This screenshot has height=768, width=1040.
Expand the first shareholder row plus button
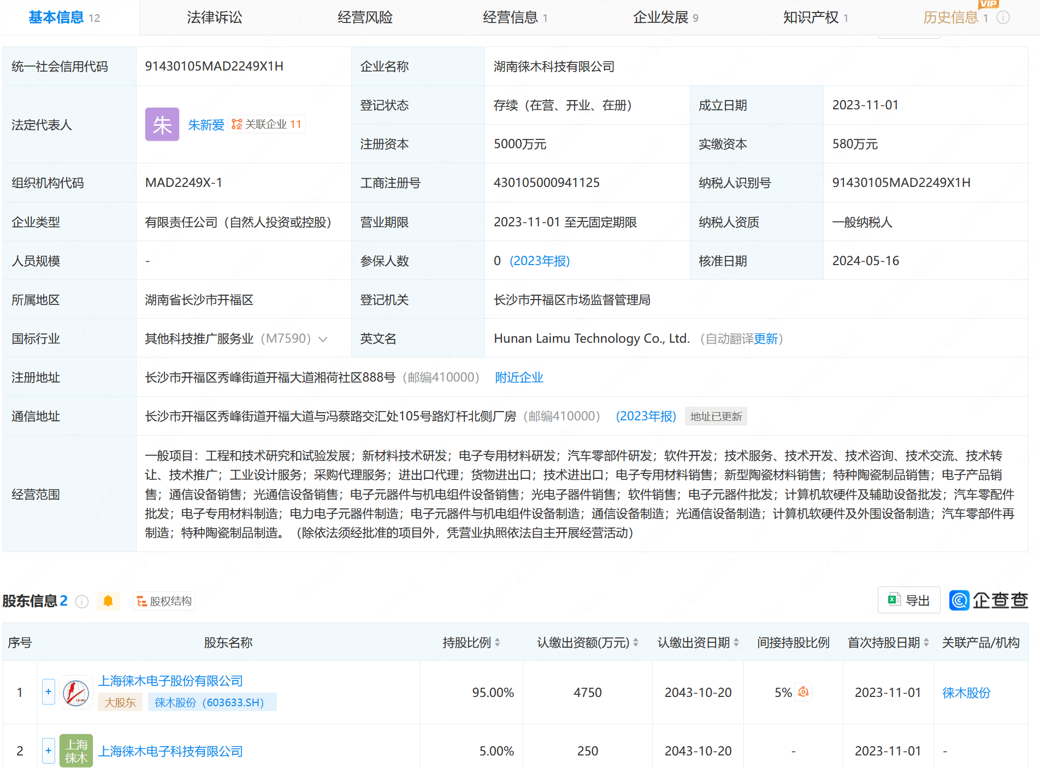click(x=49, y=692)
